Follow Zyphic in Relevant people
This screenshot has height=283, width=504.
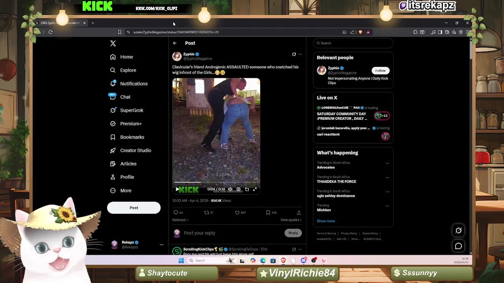[x=380, y=71]
